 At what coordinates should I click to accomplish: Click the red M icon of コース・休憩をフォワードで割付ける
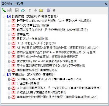(13, 43)
